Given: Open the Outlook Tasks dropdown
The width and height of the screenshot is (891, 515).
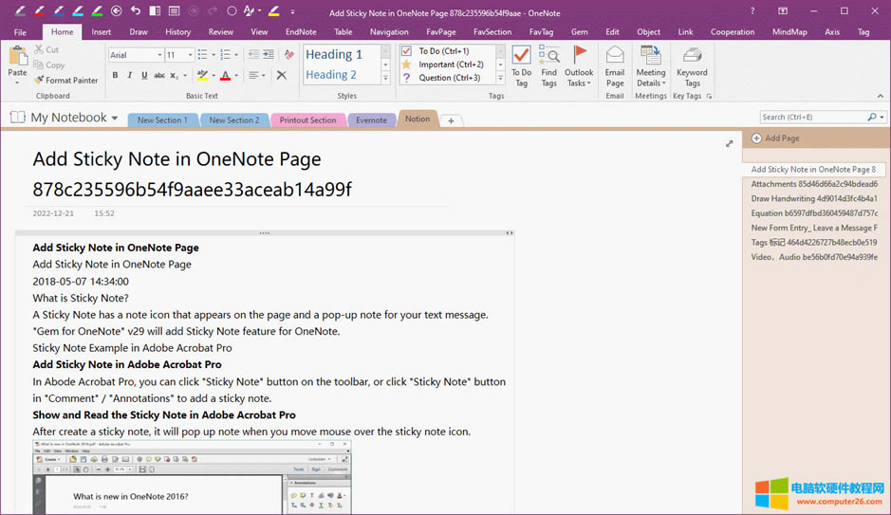Looking at the screenshot, I should 579,65.
